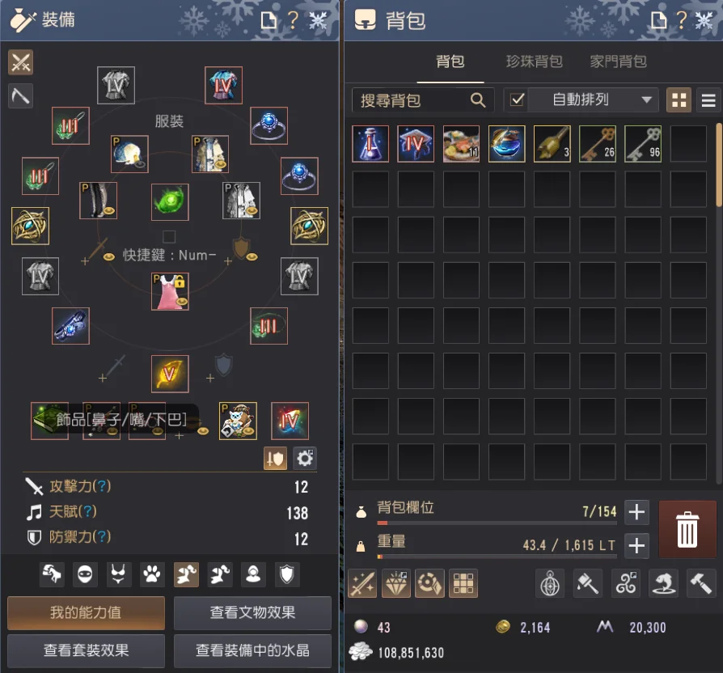Switch to the 珍珠背包 tab
The height and width of the screenshot is (673, 723).
tap(534, 61)
